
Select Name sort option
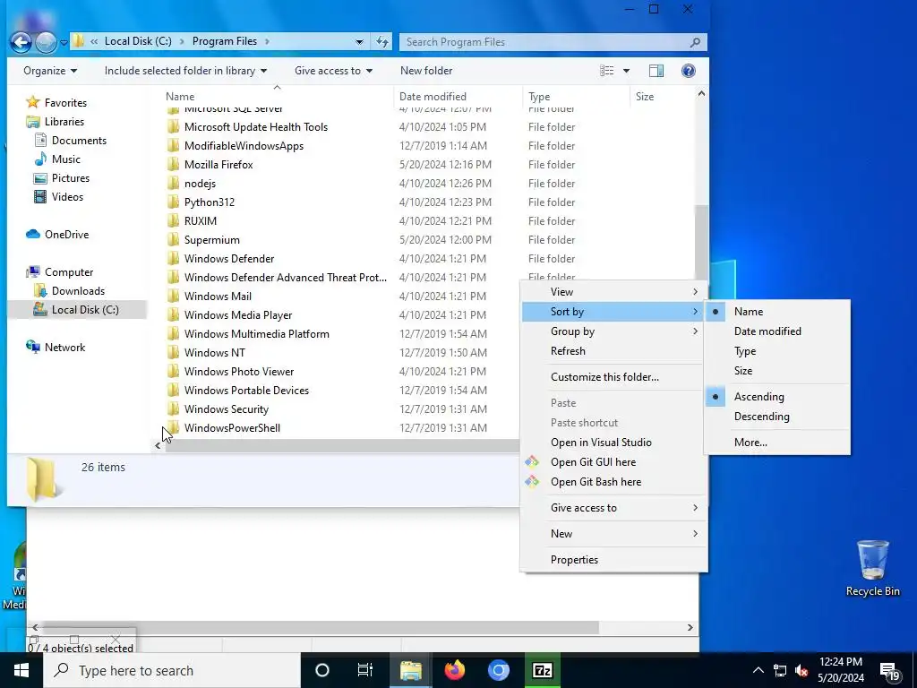777,311
